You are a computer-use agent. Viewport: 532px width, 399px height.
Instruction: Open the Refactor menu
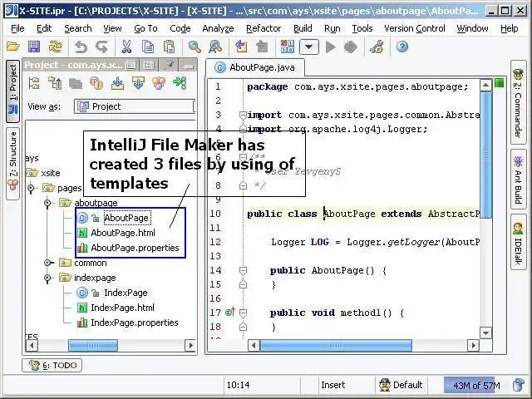pos(264,28)
